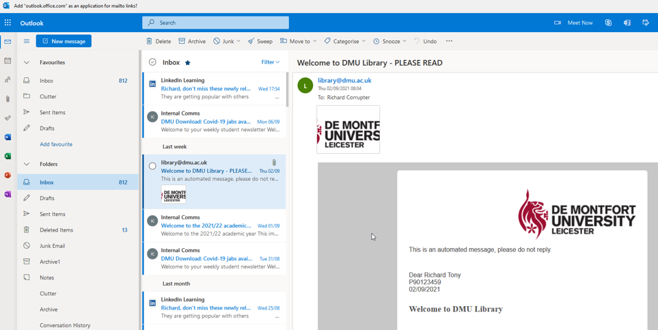Click the ellipsis on the Wed 17:54 LinkedIn email
This screenshot has height=330, width=658.
pyautogui.click(x=277, y=97)
